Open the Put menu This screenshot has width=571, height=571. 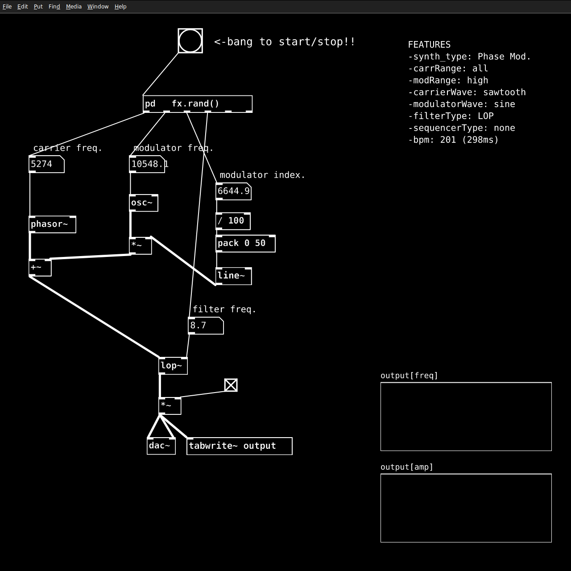(x=38, y=7)
